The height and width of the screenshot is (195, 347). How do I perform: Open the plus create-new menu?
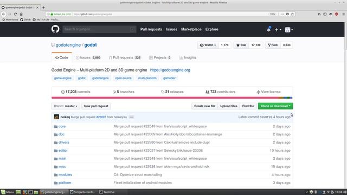[x=278, y=30]
